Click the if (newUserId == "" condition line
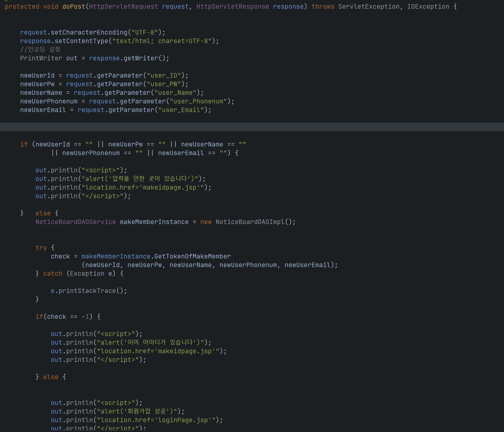Image resolution: width=504 pixels, height=432 pixels. pos(133,144)
